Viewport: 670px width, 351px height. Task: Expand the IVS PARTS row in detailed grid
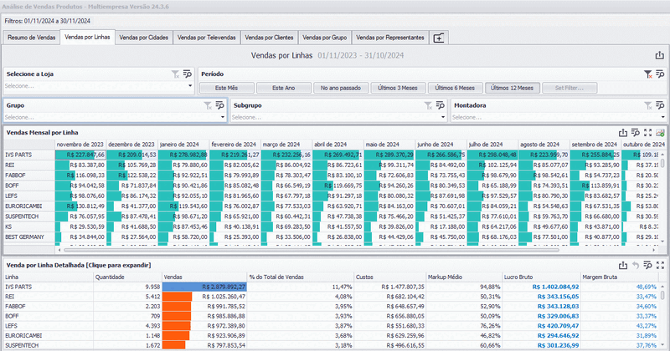[x=49, y=287]
